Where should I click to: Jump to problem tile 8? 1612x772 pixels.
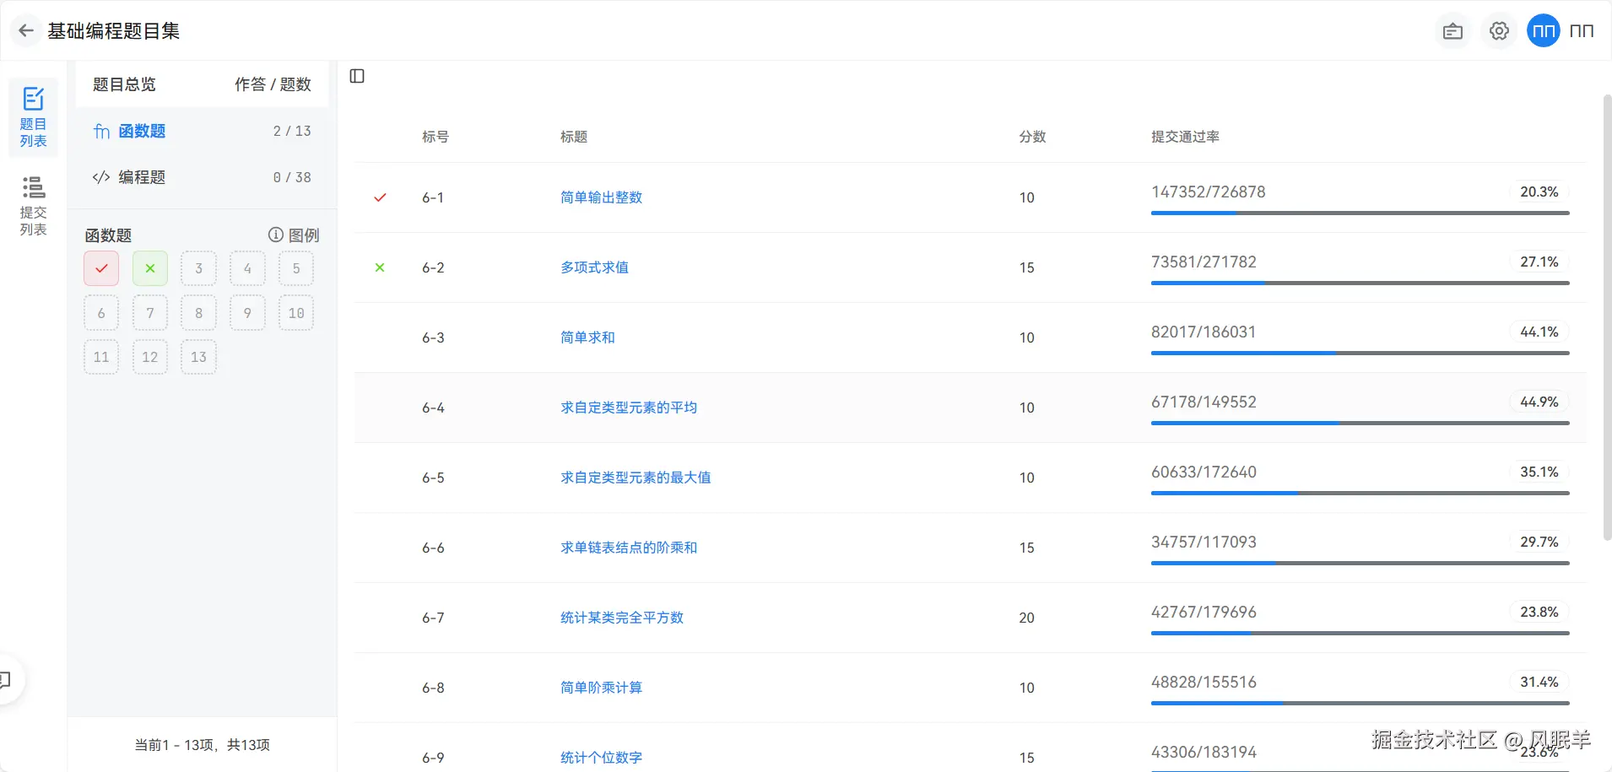(199, 313)
